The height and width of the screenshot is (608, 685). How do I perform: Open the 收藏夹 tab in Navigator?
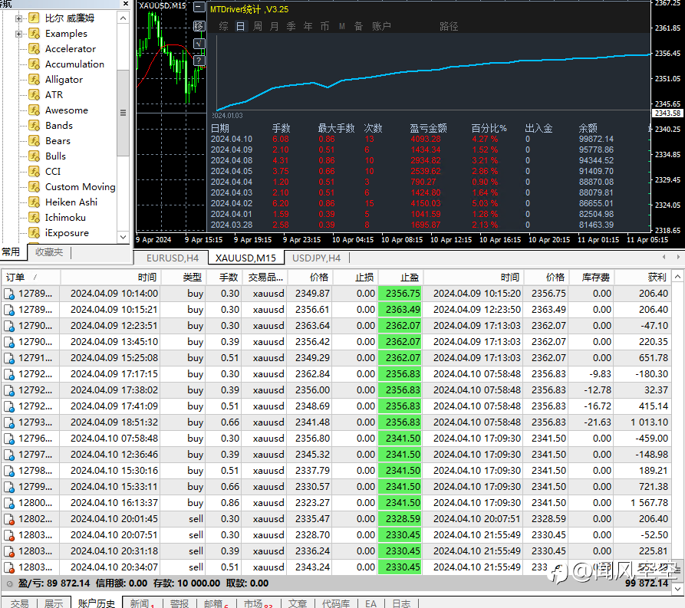(x=49, y=252)
